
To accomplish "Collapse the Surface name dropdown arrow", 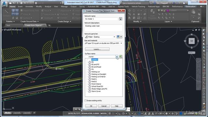I will [x=117, y=57].
